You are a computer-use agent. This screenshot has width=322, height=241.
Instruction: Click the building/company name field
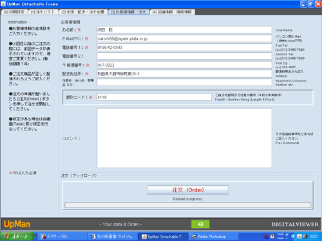click(184, 82)
